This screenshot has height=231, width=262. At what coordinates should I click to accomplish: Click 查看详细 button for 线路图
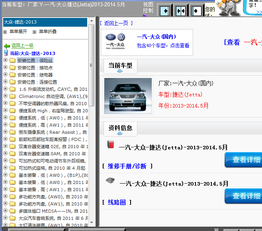point(243,196)
